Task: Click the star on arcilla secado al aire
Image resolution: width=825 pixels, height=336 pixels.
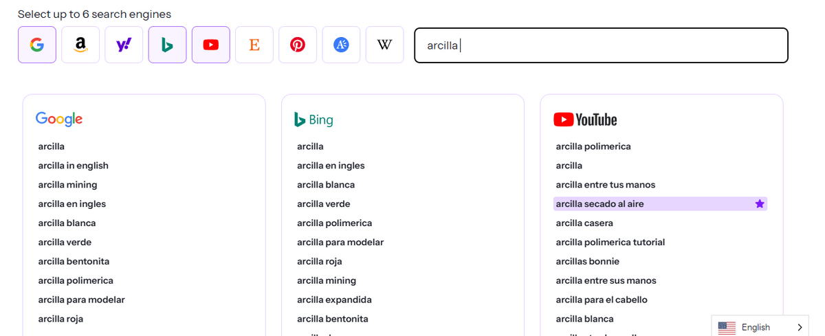Action: [759, 204]
